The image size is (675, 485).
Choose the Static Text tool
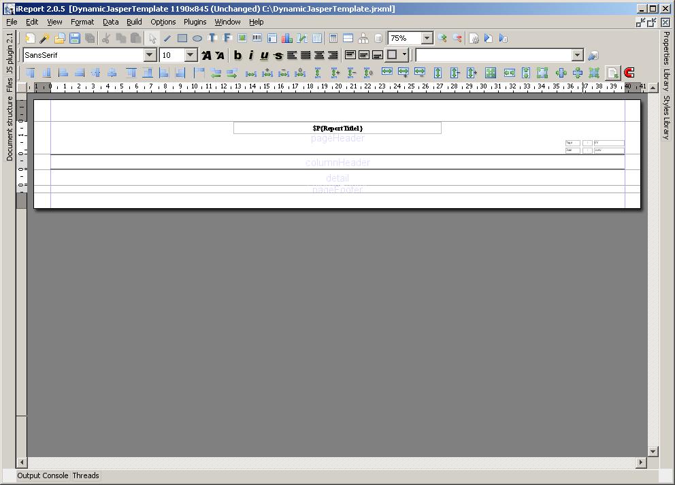[x=213, y=37]
